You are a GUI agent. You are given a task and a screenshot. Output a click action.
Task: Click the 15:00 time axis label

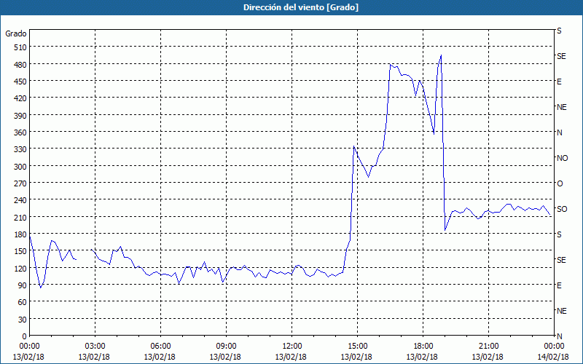[x=357, y=347]
